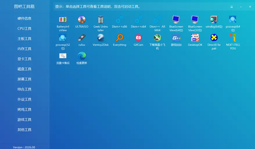This screenshot has width=255, height=149.
Task: Click the 图吧工具箱 title text
Action: pos(24,6)
